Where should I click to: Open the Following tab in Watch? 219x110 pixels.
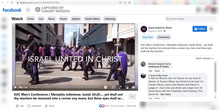110,19
